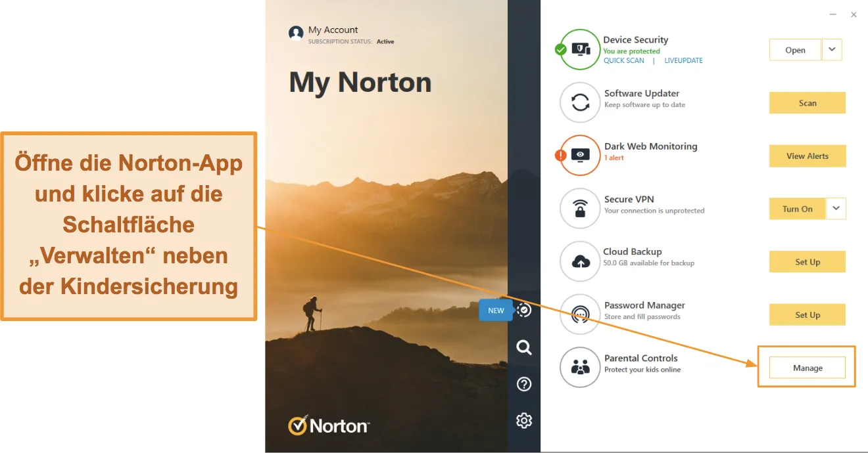The image size is (868, 453).
Task: Click the NEW badge in sidebar
Action: [x=496, y=311]
